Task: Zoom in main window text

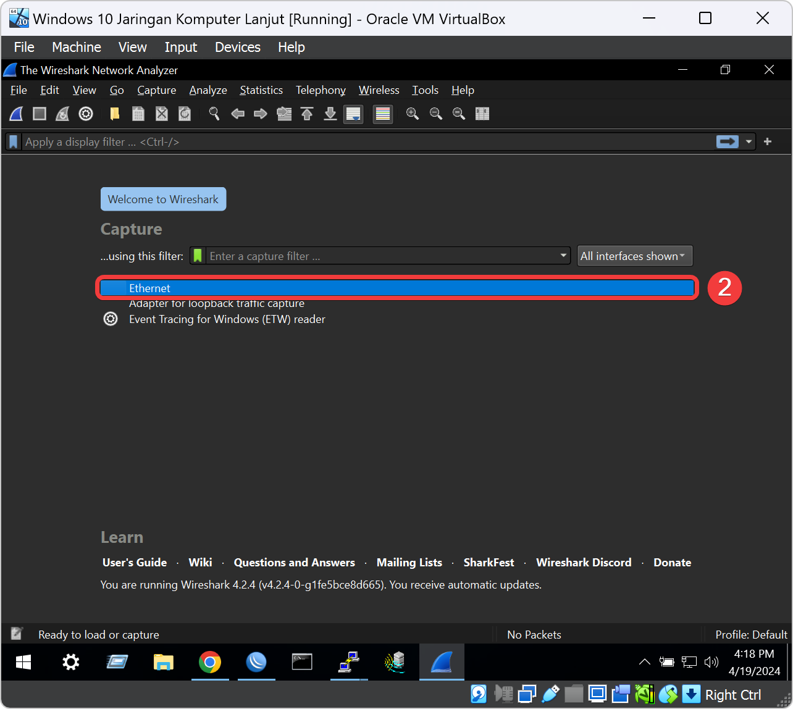Action: point(413,114)
